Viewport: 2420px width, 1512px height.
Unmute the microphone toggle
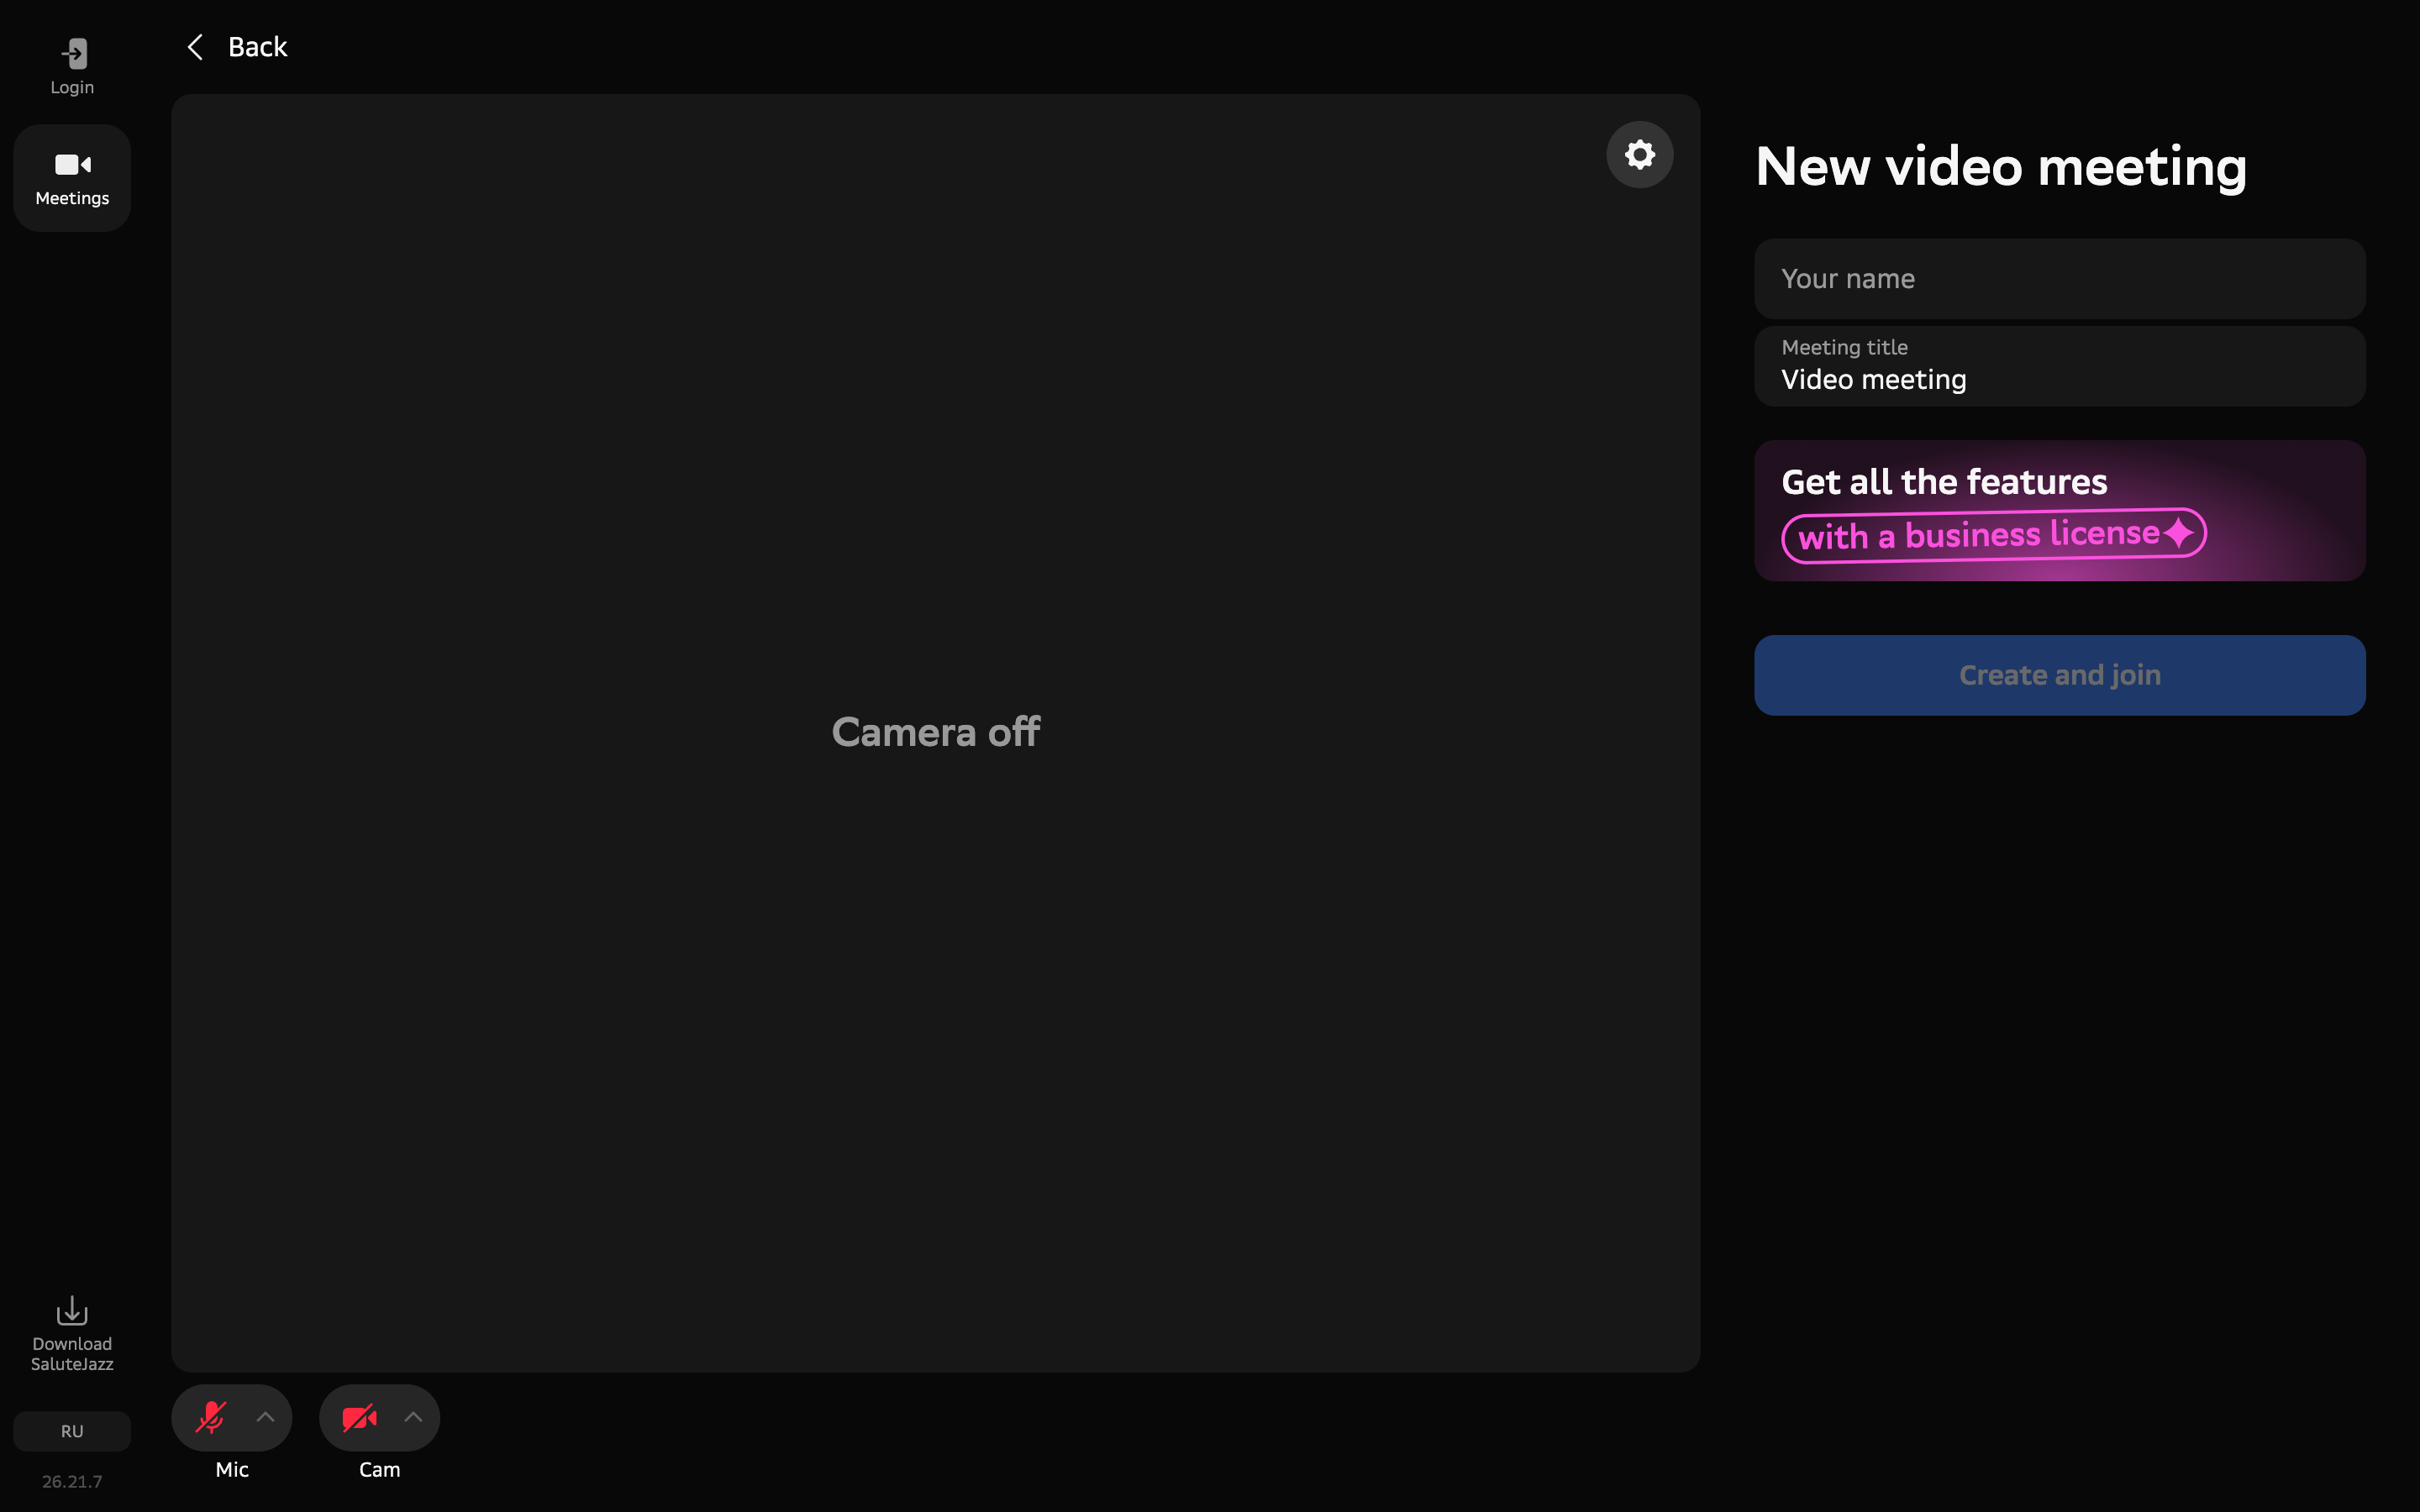[211, 1417]
